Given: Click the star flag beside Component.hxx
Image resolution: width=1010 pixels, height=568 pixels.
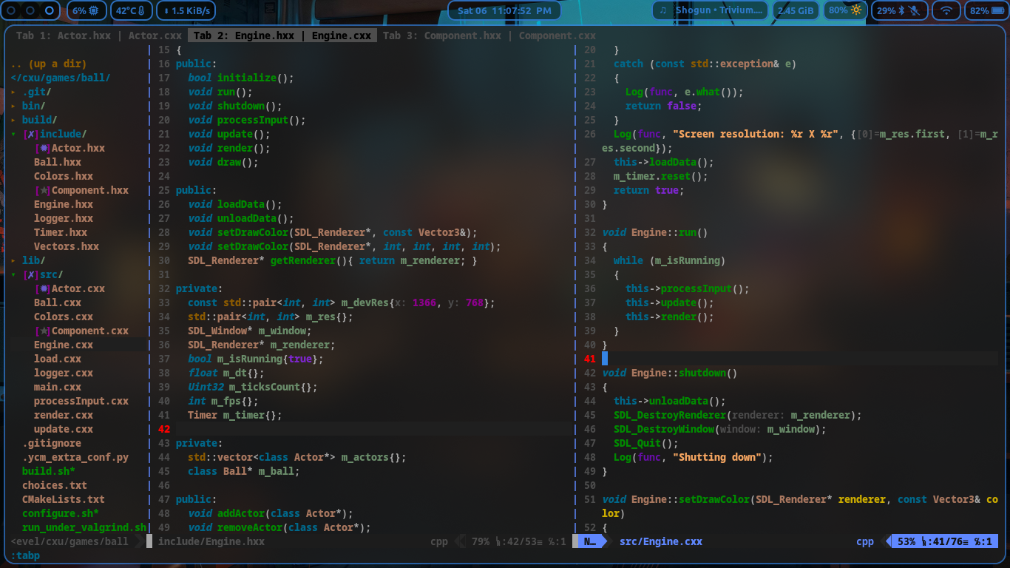Looking at the screenshot, I should point(43,190).
